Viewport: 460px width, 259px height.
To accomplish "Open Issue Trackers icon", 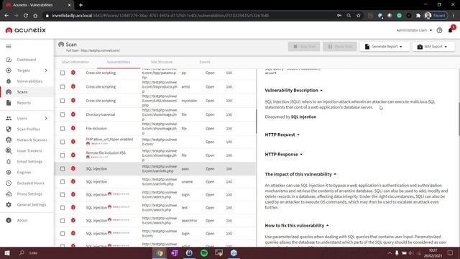I will 9,150.
